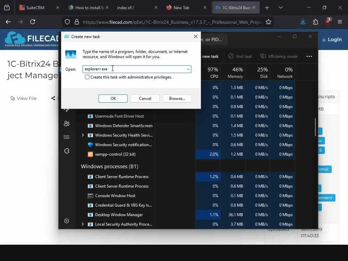Click the FILECAD logo
Viewport: 348px width, 261px height.
pos(32,39)
